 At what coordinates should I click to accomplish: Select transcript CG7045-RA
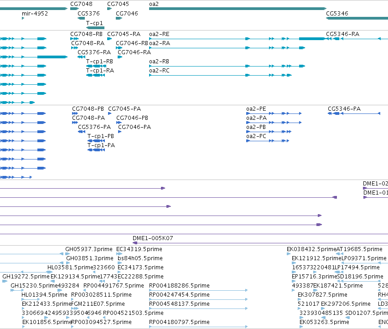[x=124, y=34]
